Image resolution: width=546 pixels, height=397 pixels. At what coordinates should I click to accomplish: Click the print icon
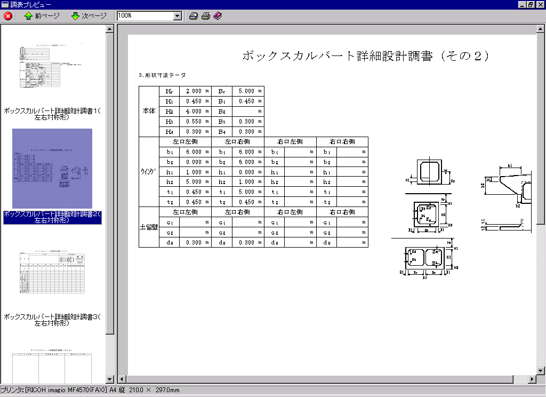206,16
